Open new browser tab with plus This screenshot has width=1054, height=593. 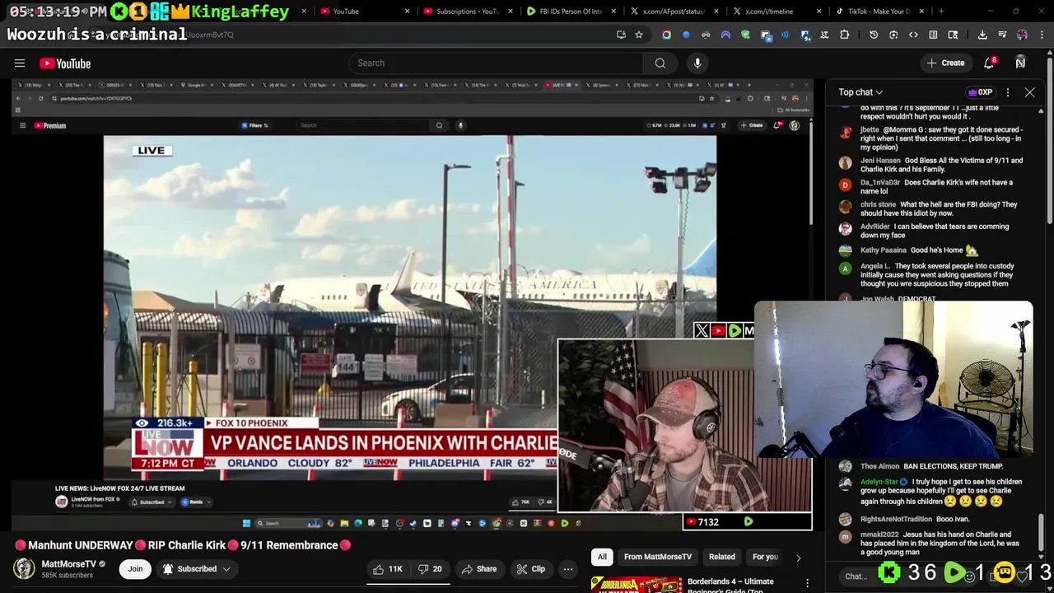tap(941, 12)
